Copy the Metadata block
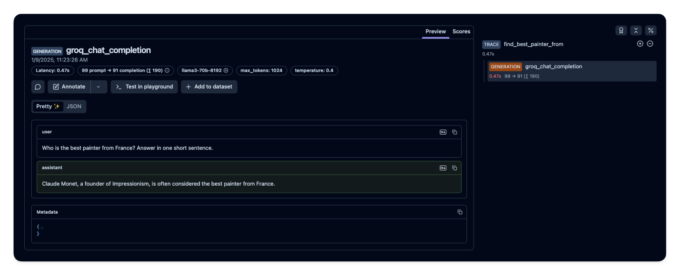 tap(460, 212)
